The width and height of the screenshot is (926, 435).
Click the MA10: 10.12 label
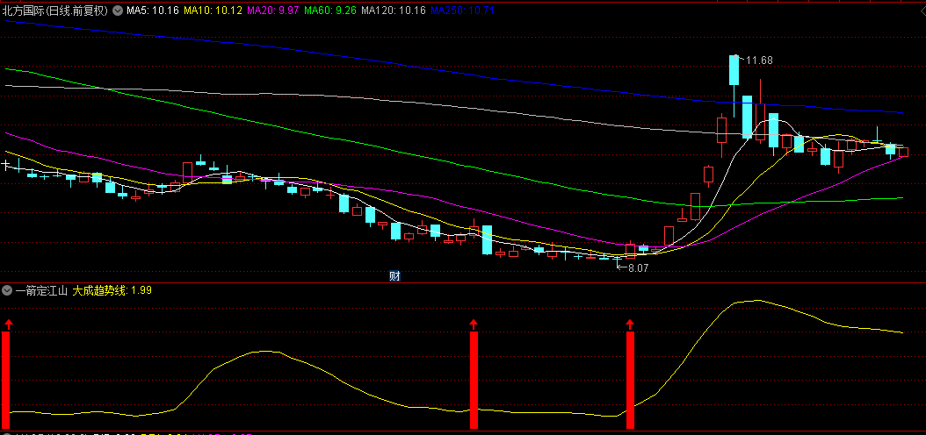[x=213, y=11]
